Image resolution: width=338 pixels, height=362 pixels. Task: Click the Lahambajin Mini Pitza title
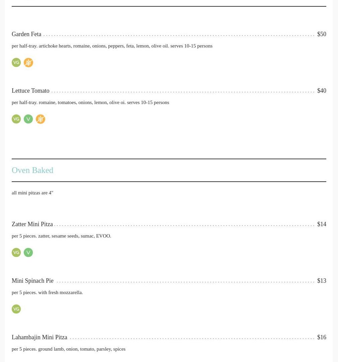pos(39,337)
